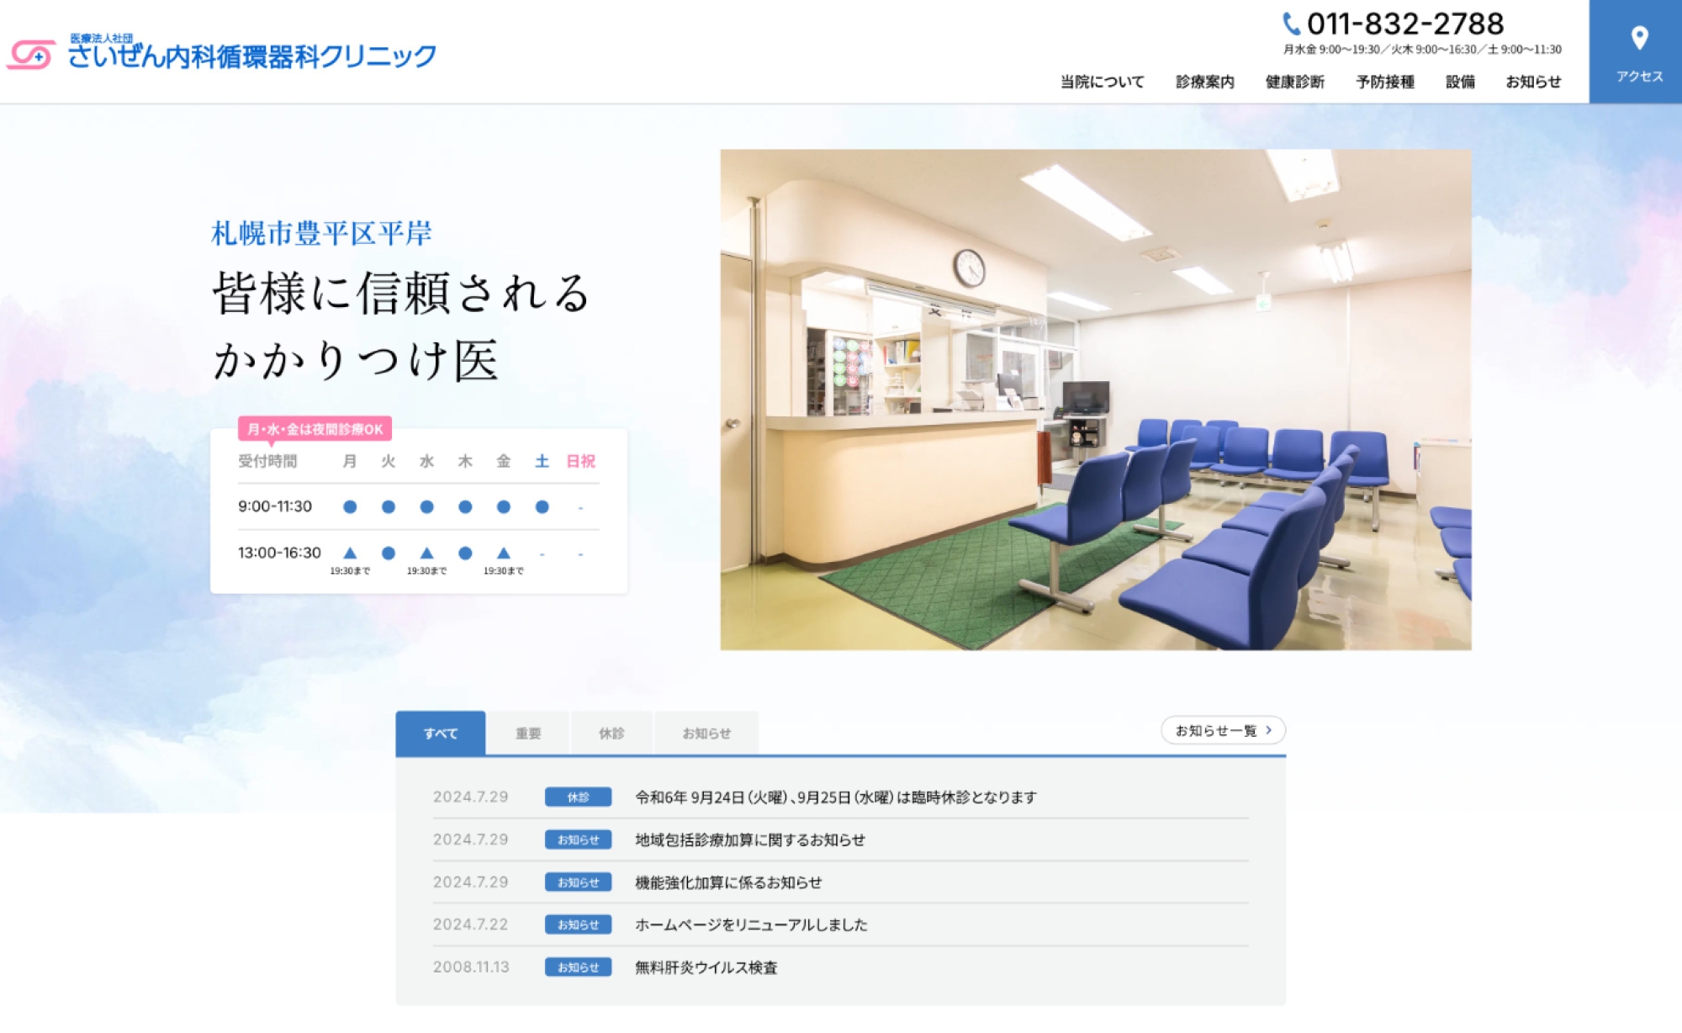Open 予防接種 menu item
The image size is (1682, 1033).
(1384, 82)
